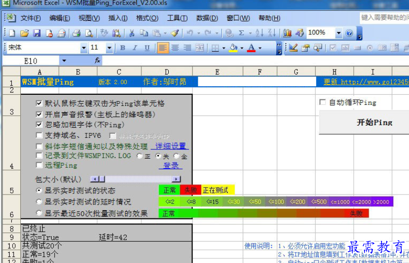Click the Cut scissors icon
The height and width of the screenshot is (263, 409).
[132, 33]
